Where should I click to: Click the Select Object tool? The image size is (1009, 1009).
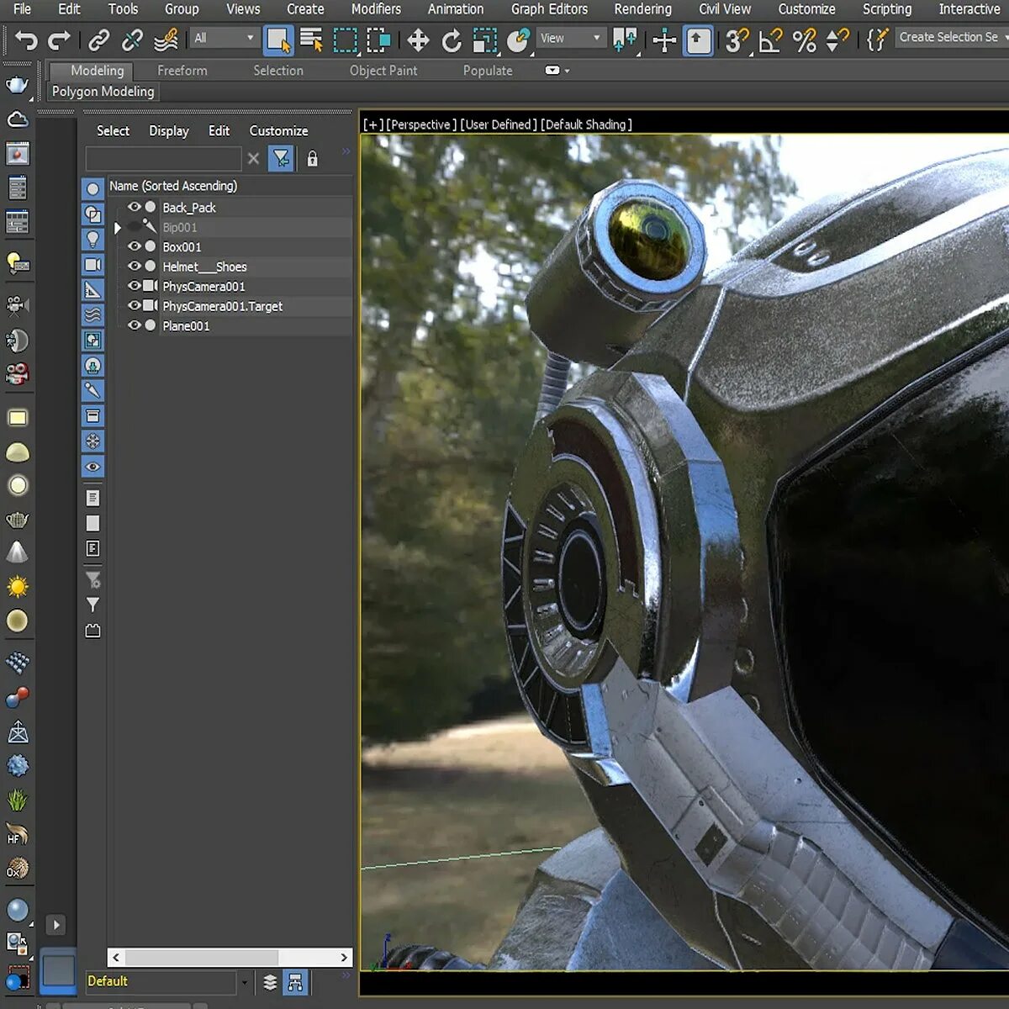tap(278, 40)
